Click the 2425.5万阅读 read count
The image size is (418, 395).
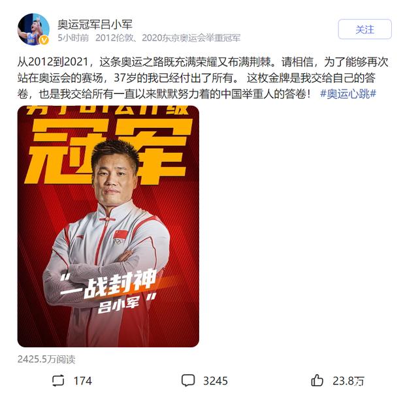[46, 359]
